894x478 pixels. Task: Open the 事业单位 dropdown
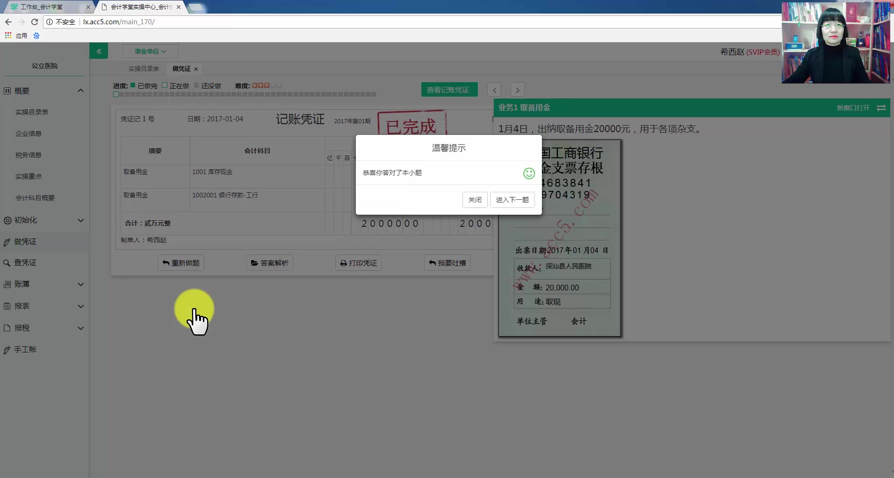tap(149, 51)
